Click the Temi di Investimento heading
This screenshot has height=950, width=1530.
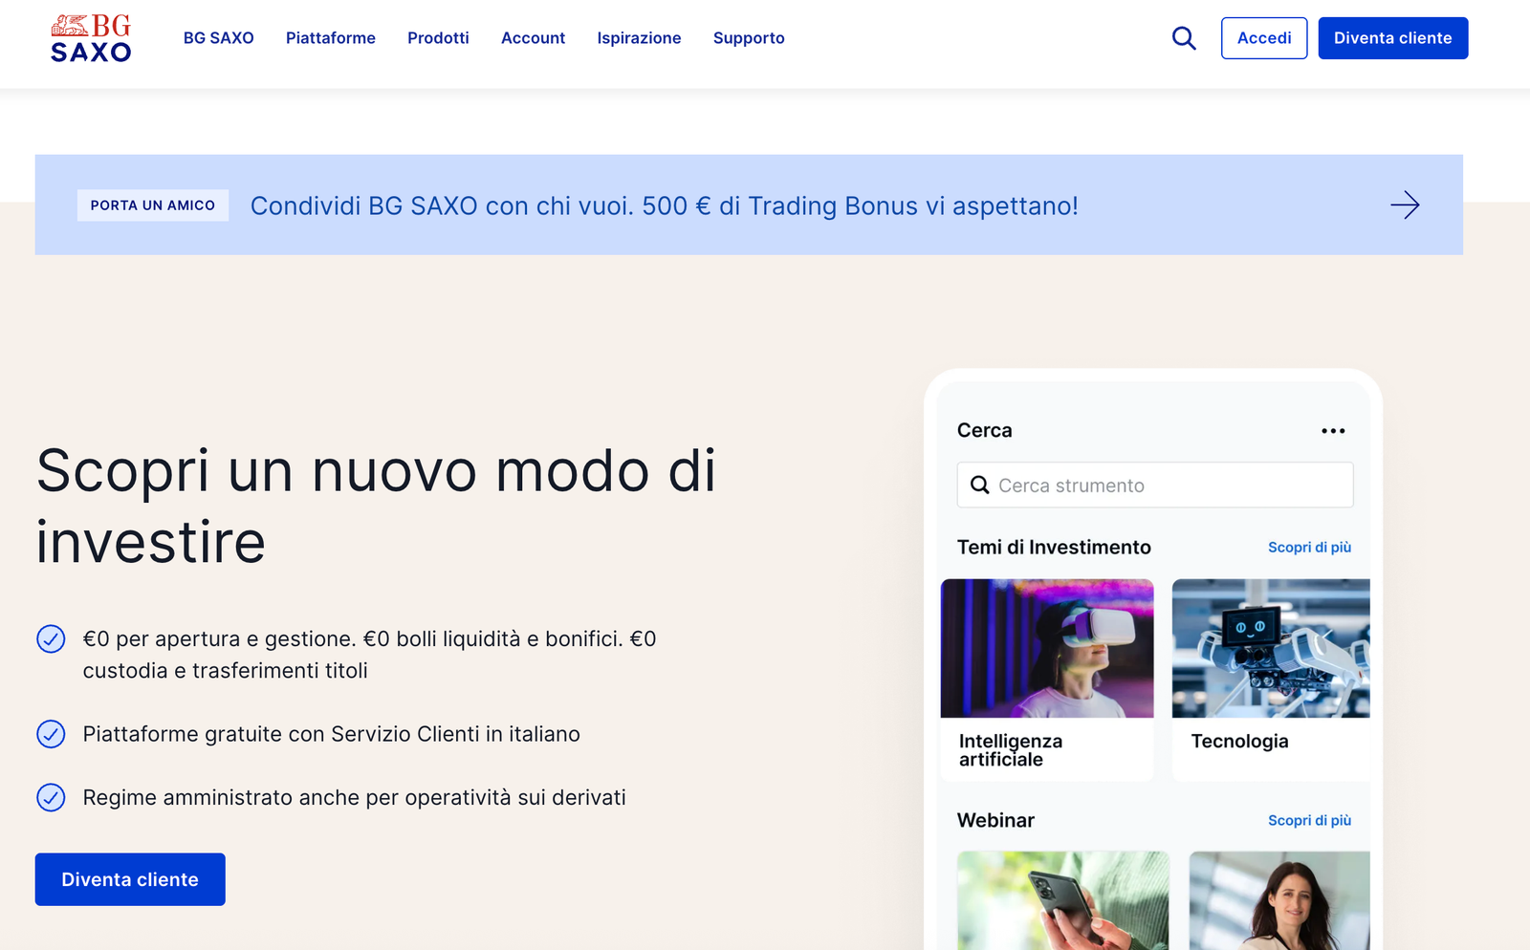[1054, 548]
